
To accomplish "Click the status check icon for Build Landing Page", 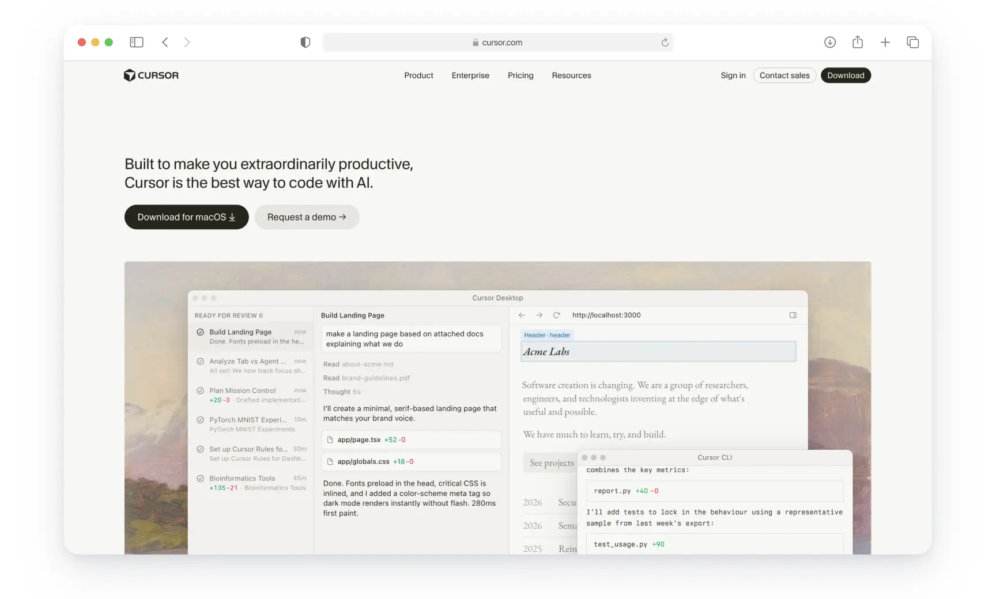I will coord(201,332).
